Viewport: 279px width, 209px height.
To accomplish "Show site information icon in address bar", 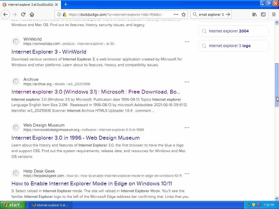I will (59, 15).
